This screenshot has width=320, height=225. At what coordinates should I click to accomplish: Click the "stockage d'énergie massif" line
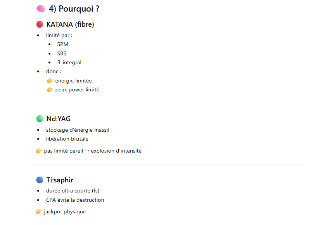[78, 130]
